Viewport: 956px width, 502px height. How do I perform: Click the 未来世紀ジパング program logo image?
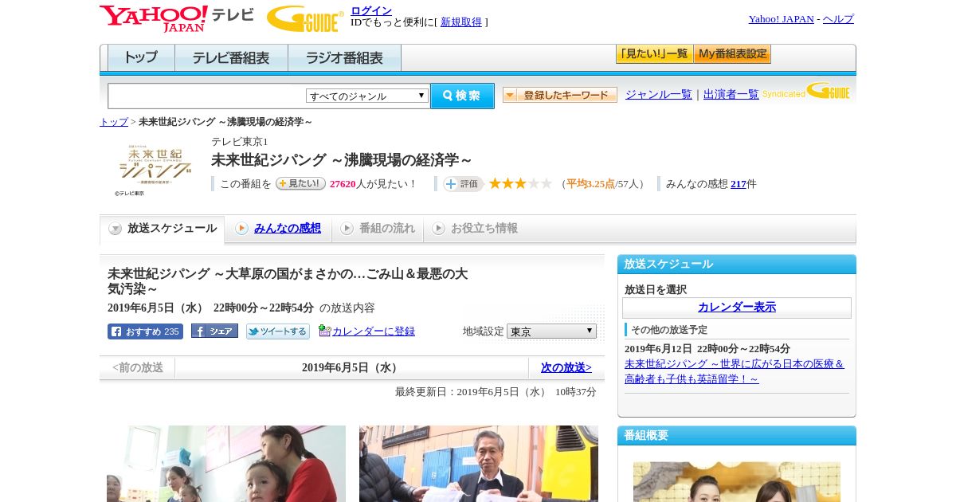(x=155, y=169)
